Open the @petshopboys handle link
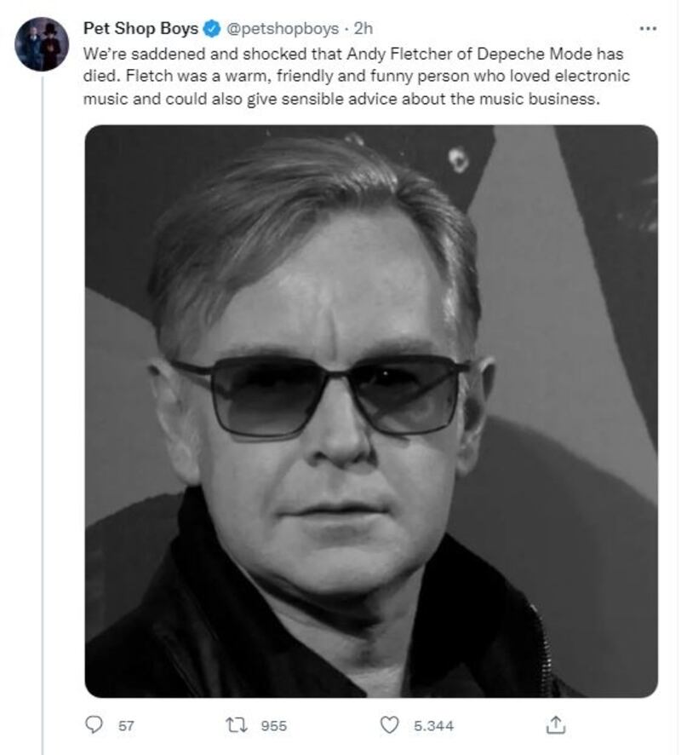This screenshot has width=681, height=755. [282, 29]
